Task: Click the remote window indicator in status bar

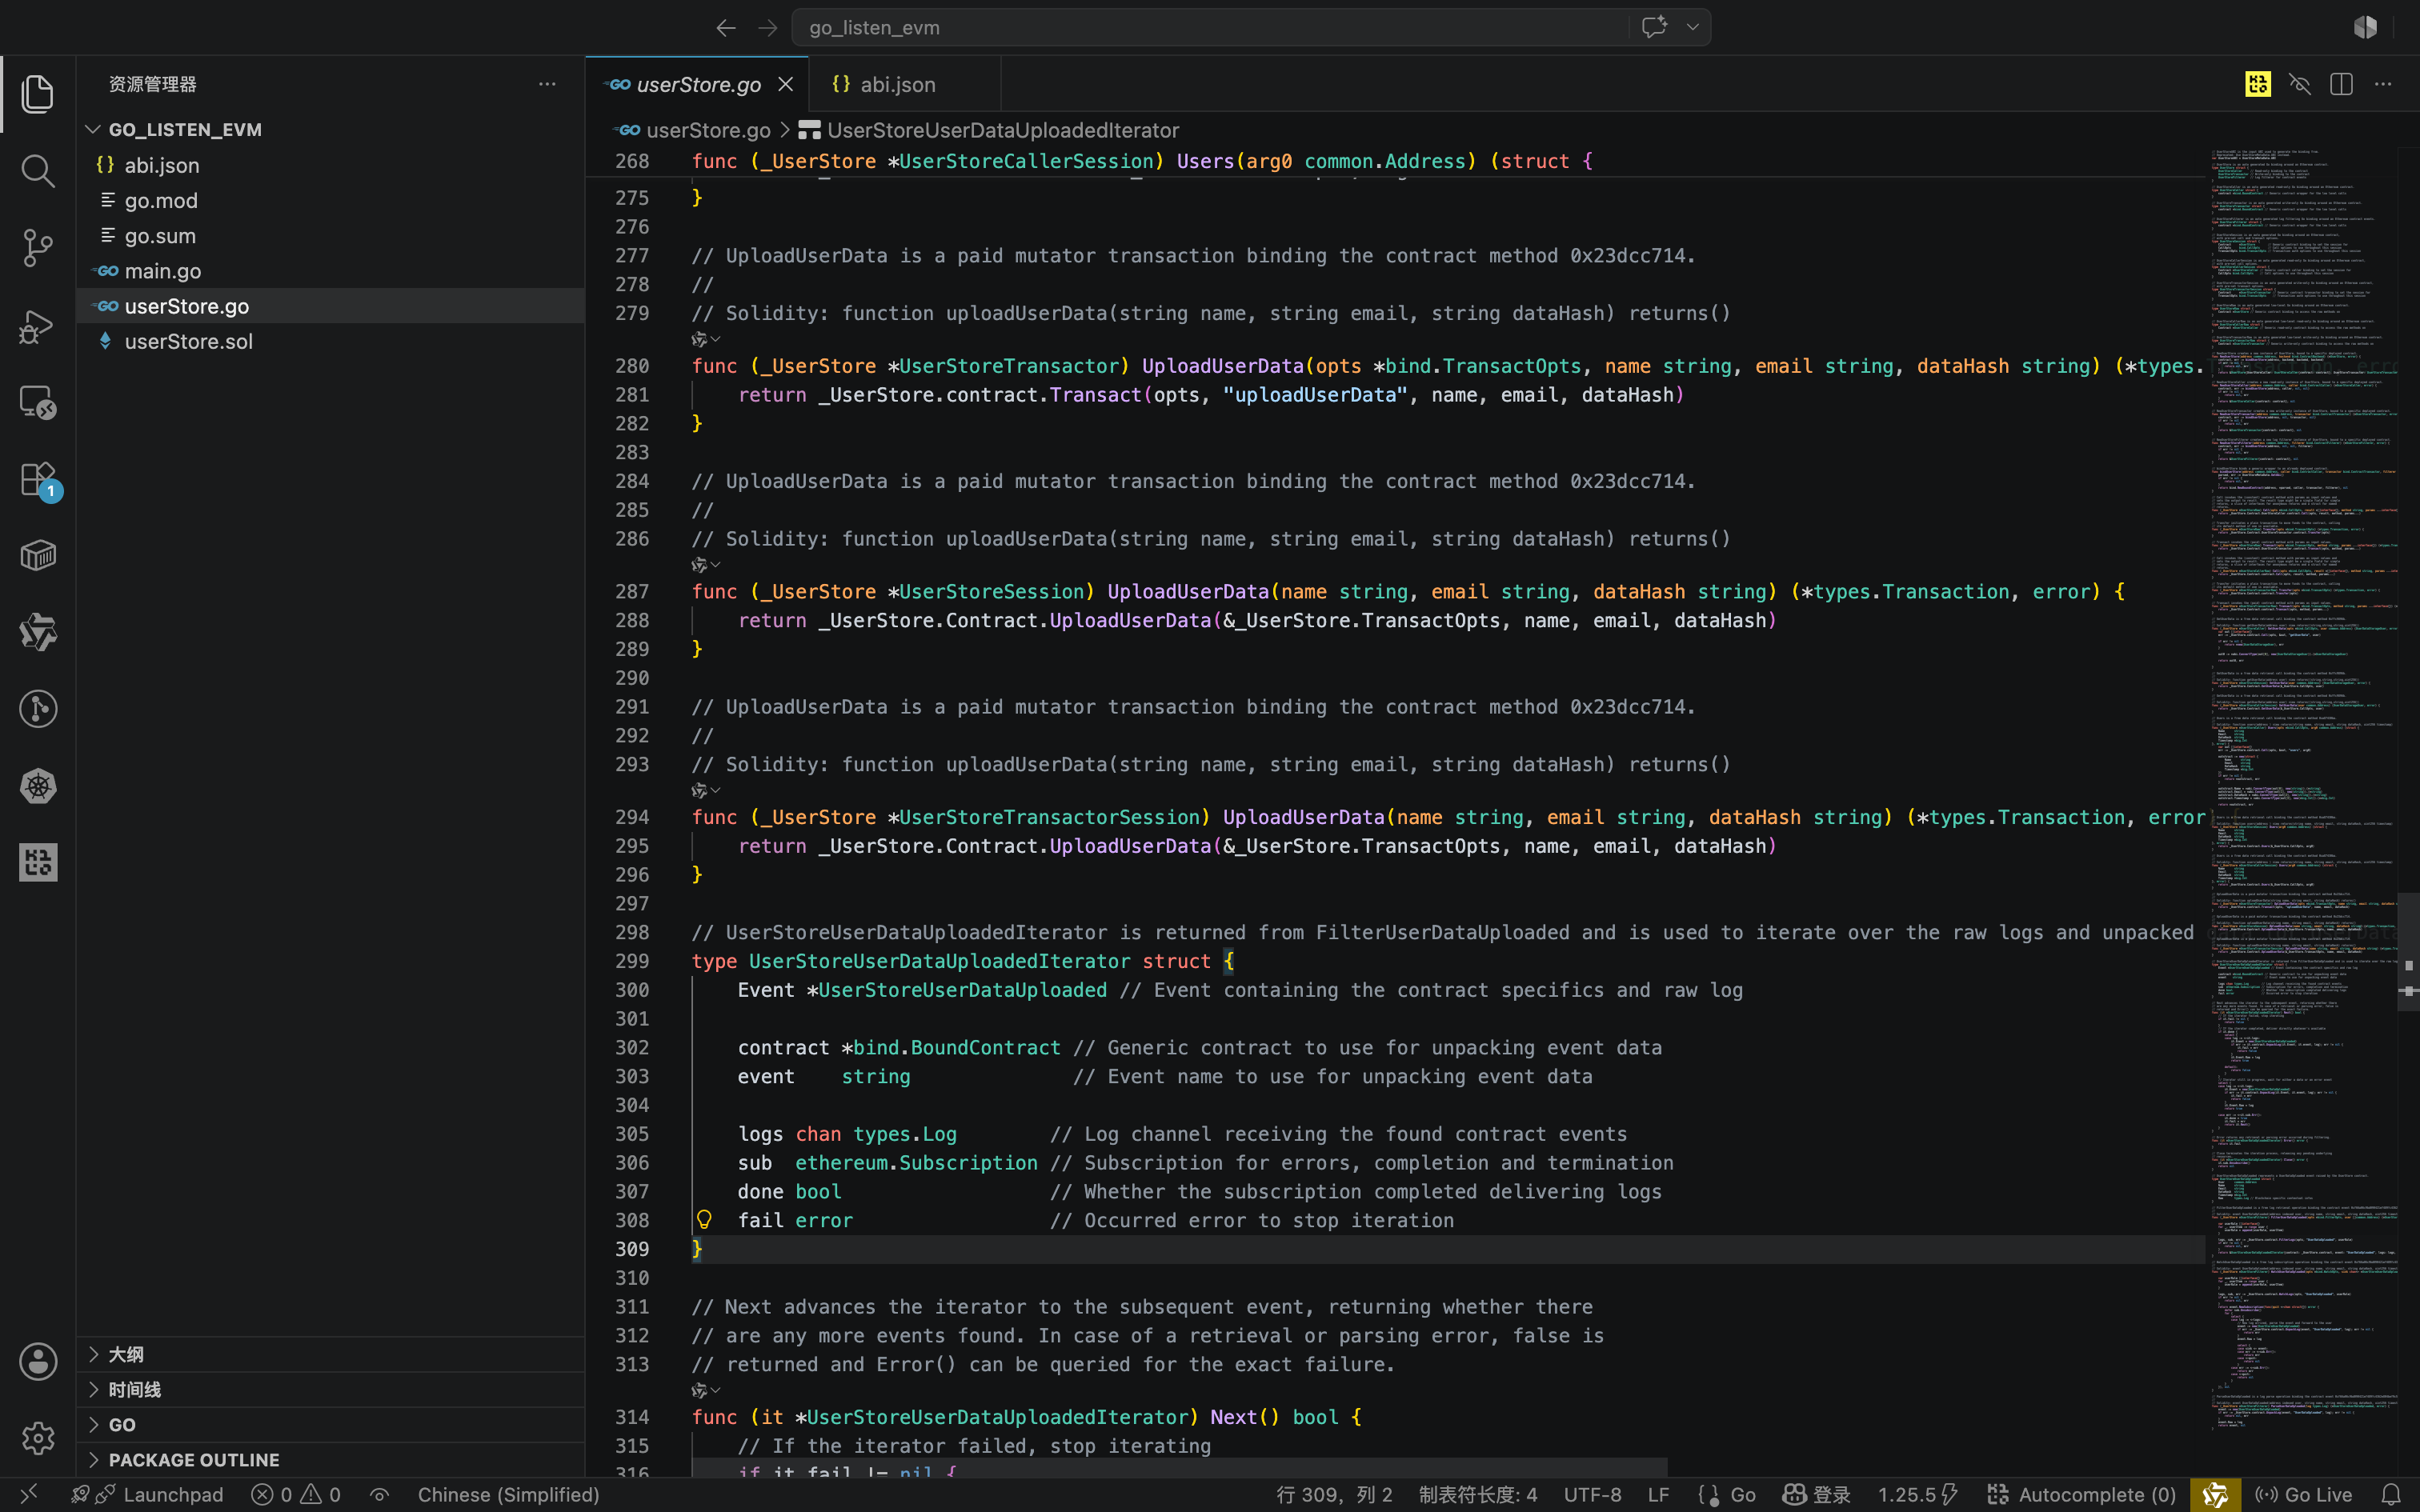Action: click(28, 1494)
